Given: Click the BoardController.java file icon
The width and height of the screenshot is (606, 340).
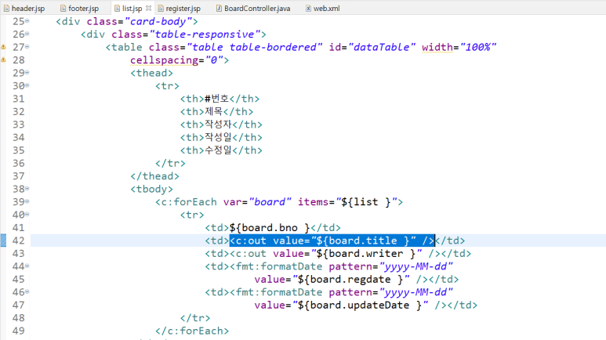Looking at the screenshot, I should (219, 8).
